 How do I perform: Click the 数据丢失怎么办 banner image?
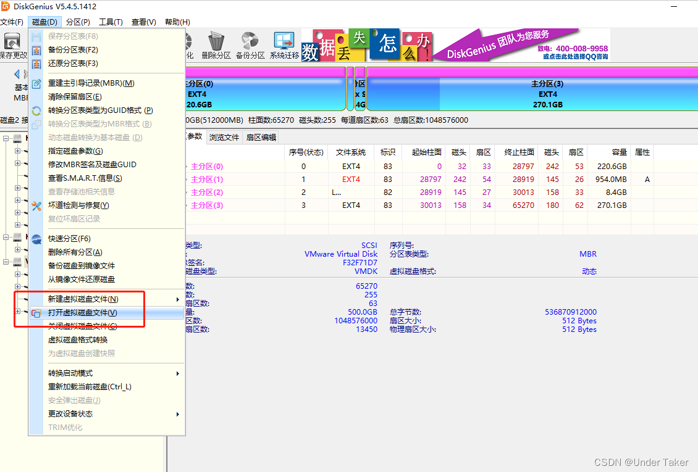pos(367,45)
